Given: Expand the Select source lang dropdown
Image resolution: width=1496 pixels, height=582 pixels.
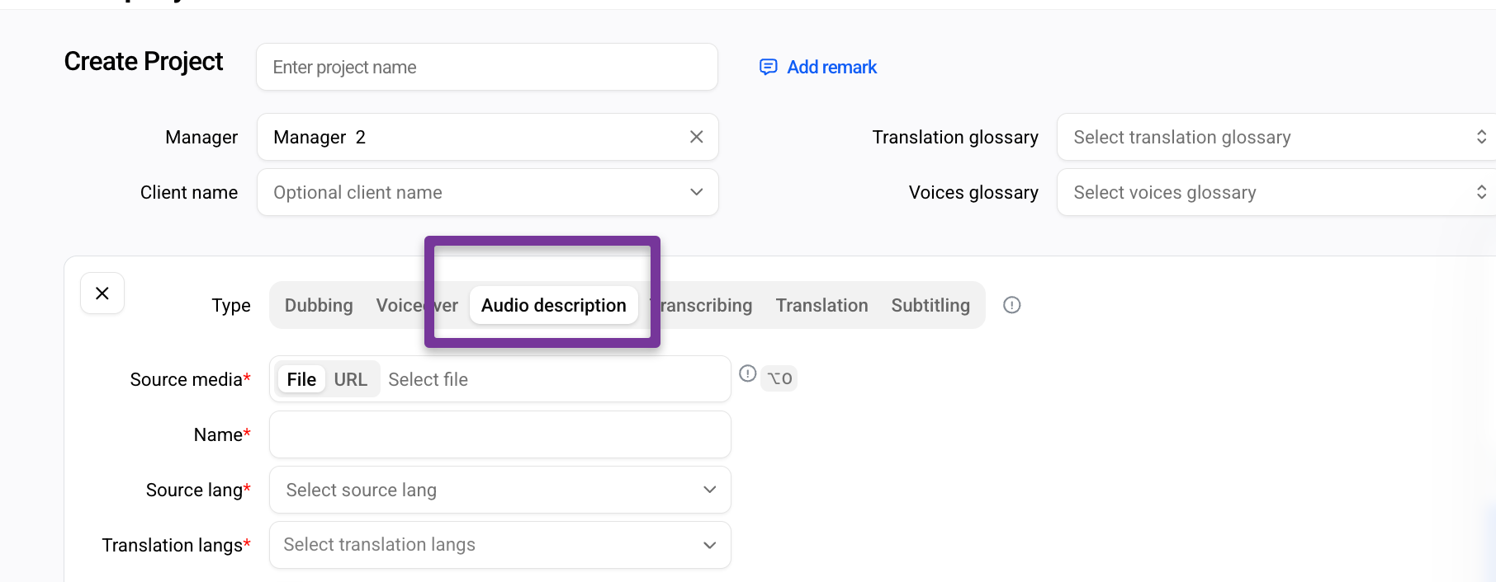Looking at the screenshot, I should click(x=500, y=490).
